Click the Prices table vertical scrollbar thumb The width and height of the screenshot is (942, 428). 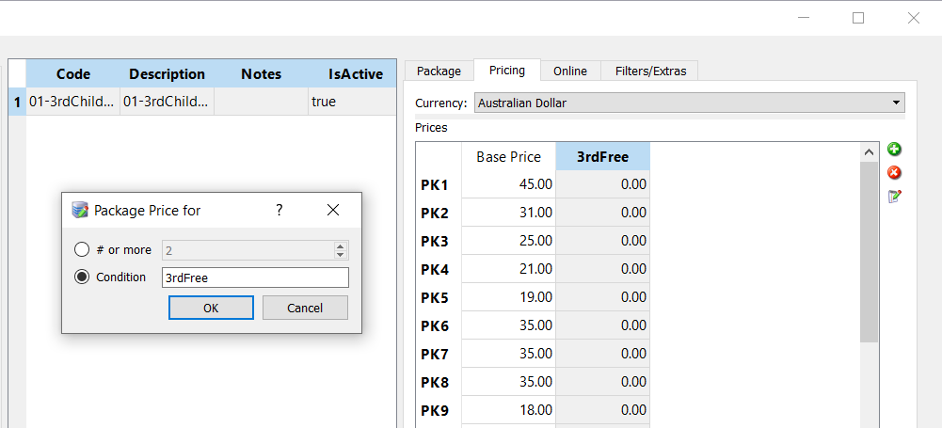[869, 252]
